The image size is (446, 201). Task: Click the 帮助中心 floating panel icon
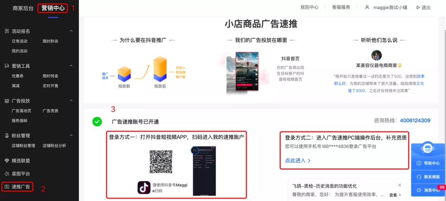coord(419,163)
